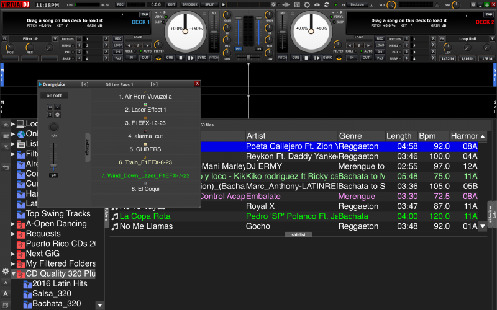Toggle the deck 1 PFL headphone cue
This screenshot has height=310, width=497.
239,49
